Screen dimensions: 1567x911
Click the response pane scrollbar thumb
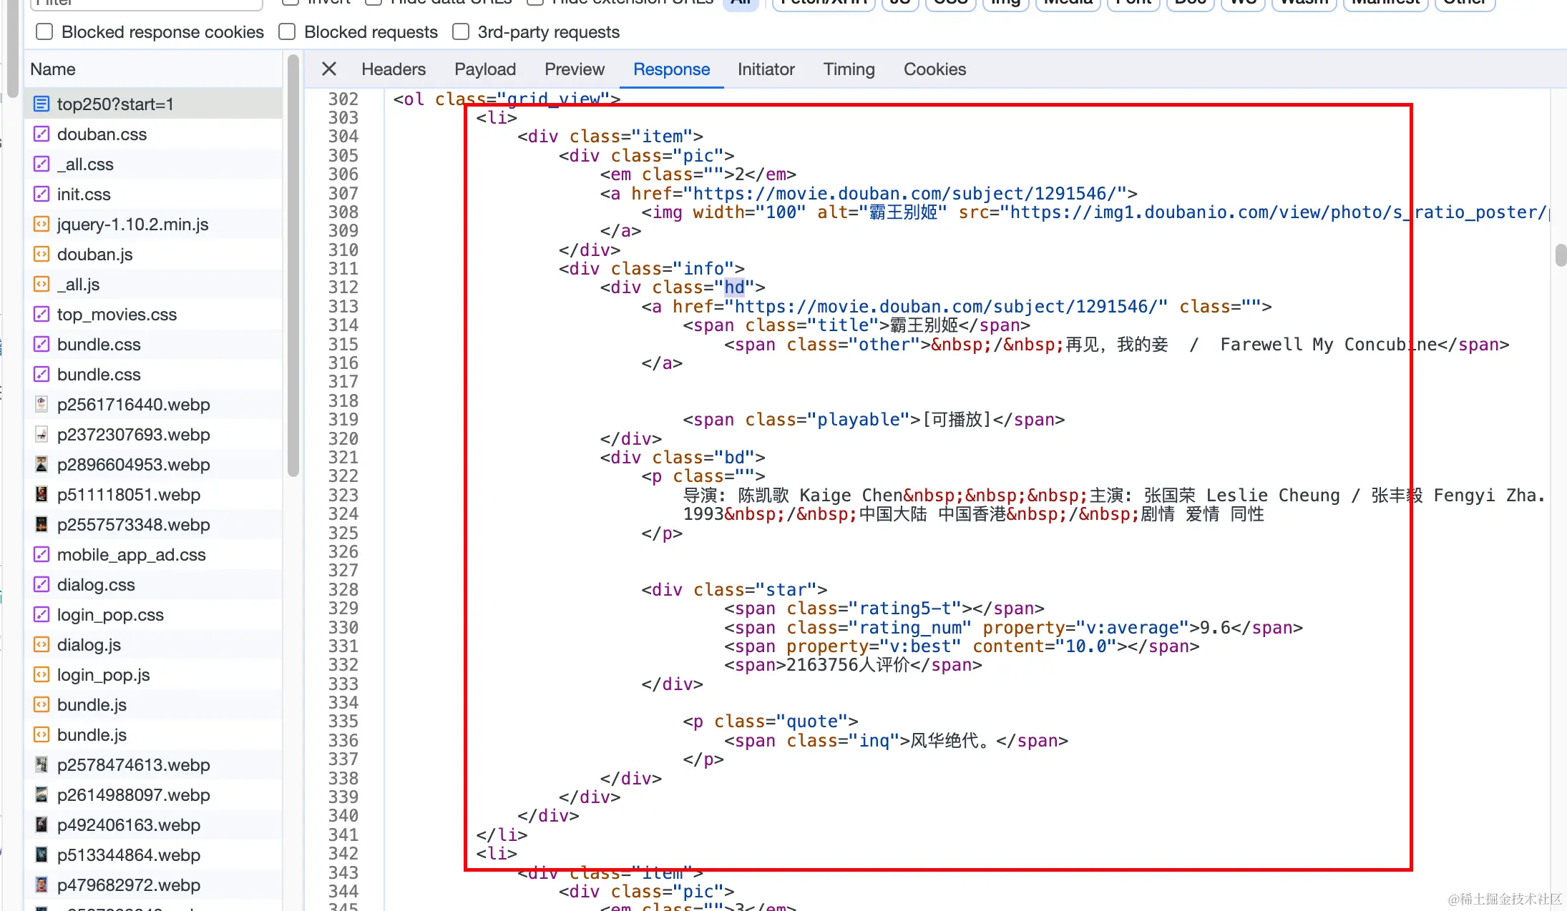tap(1561, 255)
